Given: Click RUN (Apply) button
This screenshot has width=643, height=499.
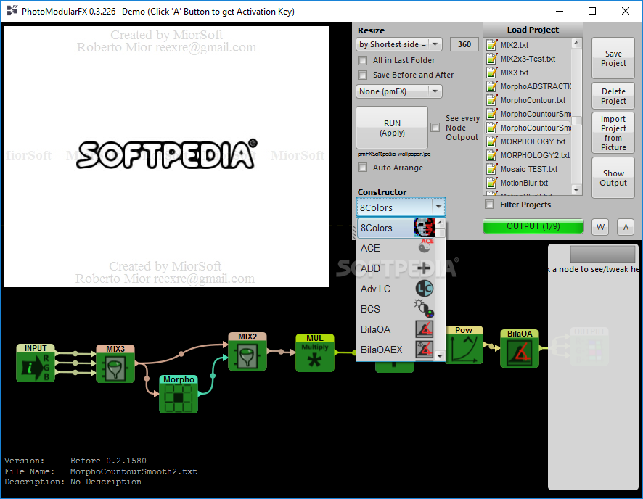Looking at the screenshot, I should click(x=392, y=128).
